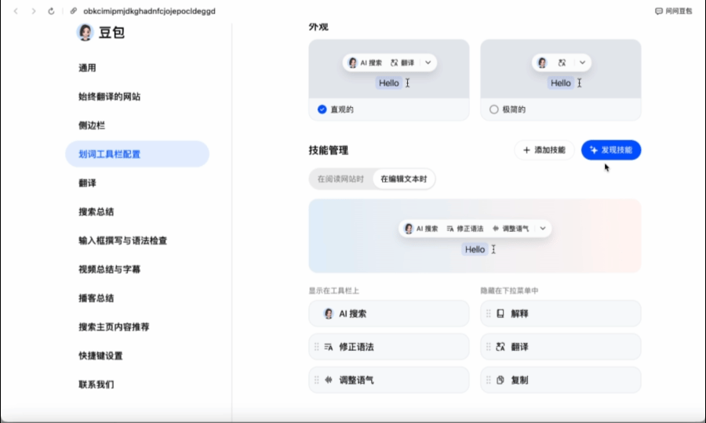The image size is (706, 423).
Task: Click the drag handle of 复制 row
Action: click(x=489, y=380)
